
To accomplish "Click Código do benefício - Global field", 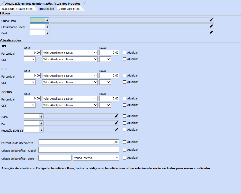I will point(79,150).
